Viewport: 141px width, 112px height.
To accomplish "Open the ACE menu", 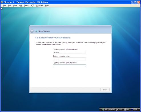I will 32,6.
